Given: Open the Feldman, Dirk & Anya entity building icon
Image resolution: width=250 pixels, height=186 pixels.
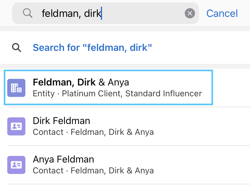Looking at the screenshot, I should 16,88.
